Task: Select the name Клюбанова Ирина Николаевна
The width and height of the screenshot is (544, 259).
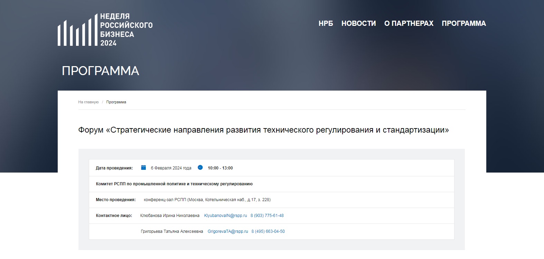Action: pos(170,216)
